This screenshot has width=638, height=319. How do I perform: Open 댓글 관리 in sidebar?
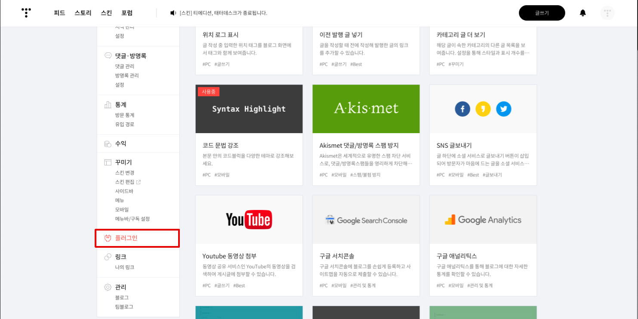[125, 66]
